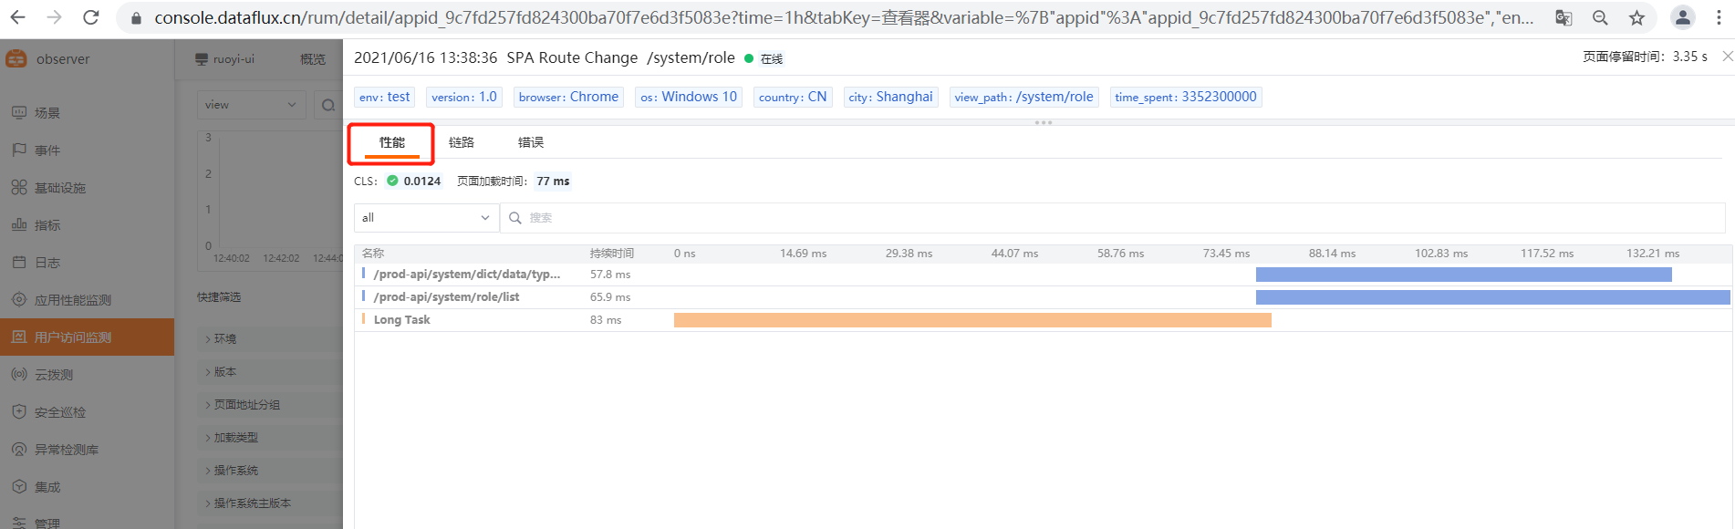Screen dimensions: 1735x529
Task: Click the translate page icon
Action: (1564, 17)
